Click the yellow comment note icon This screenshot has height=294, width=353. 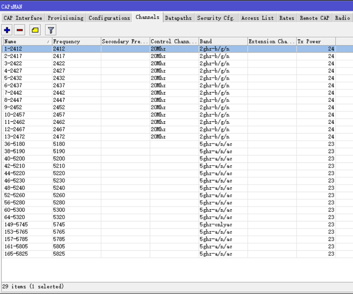(35, 30)
